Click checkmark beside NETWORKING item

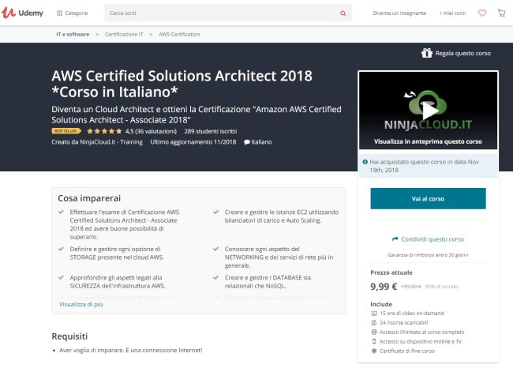pyautogui.click(x=216, y=249)
